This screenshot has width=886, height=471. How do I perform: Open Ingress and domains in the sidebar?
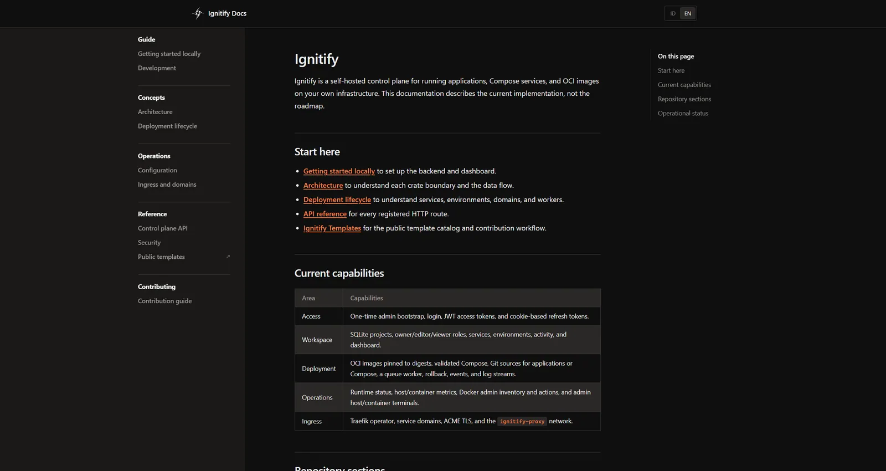click(167, 185)
